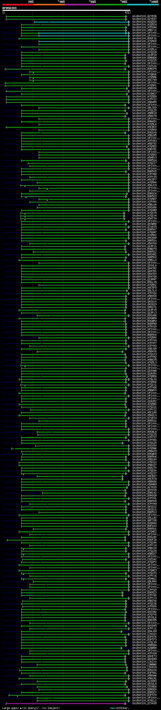
Task: Click the UniRef100_C3V020 label
Action: (x=144, y=634)
